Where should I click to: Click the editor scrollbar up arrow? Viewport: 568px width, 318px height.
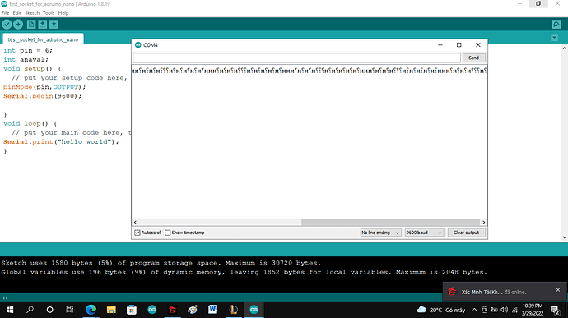565,48
